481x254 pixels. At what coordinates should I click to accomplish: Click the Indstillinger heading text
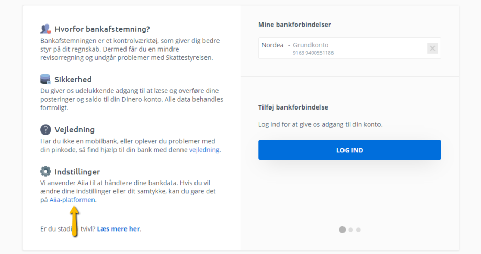77,172
